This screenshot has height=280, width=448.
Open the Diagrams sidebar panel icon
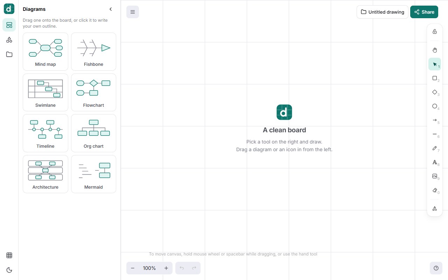coord(9,25)
